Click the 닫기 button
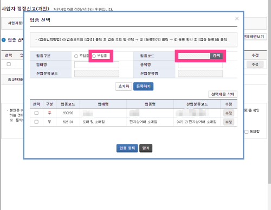271x210 pixels. (146, 148)
